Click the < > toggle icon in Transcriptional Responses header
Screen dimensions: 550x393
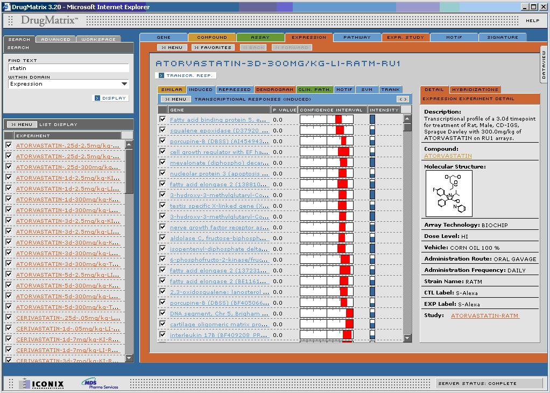point(403,99)
